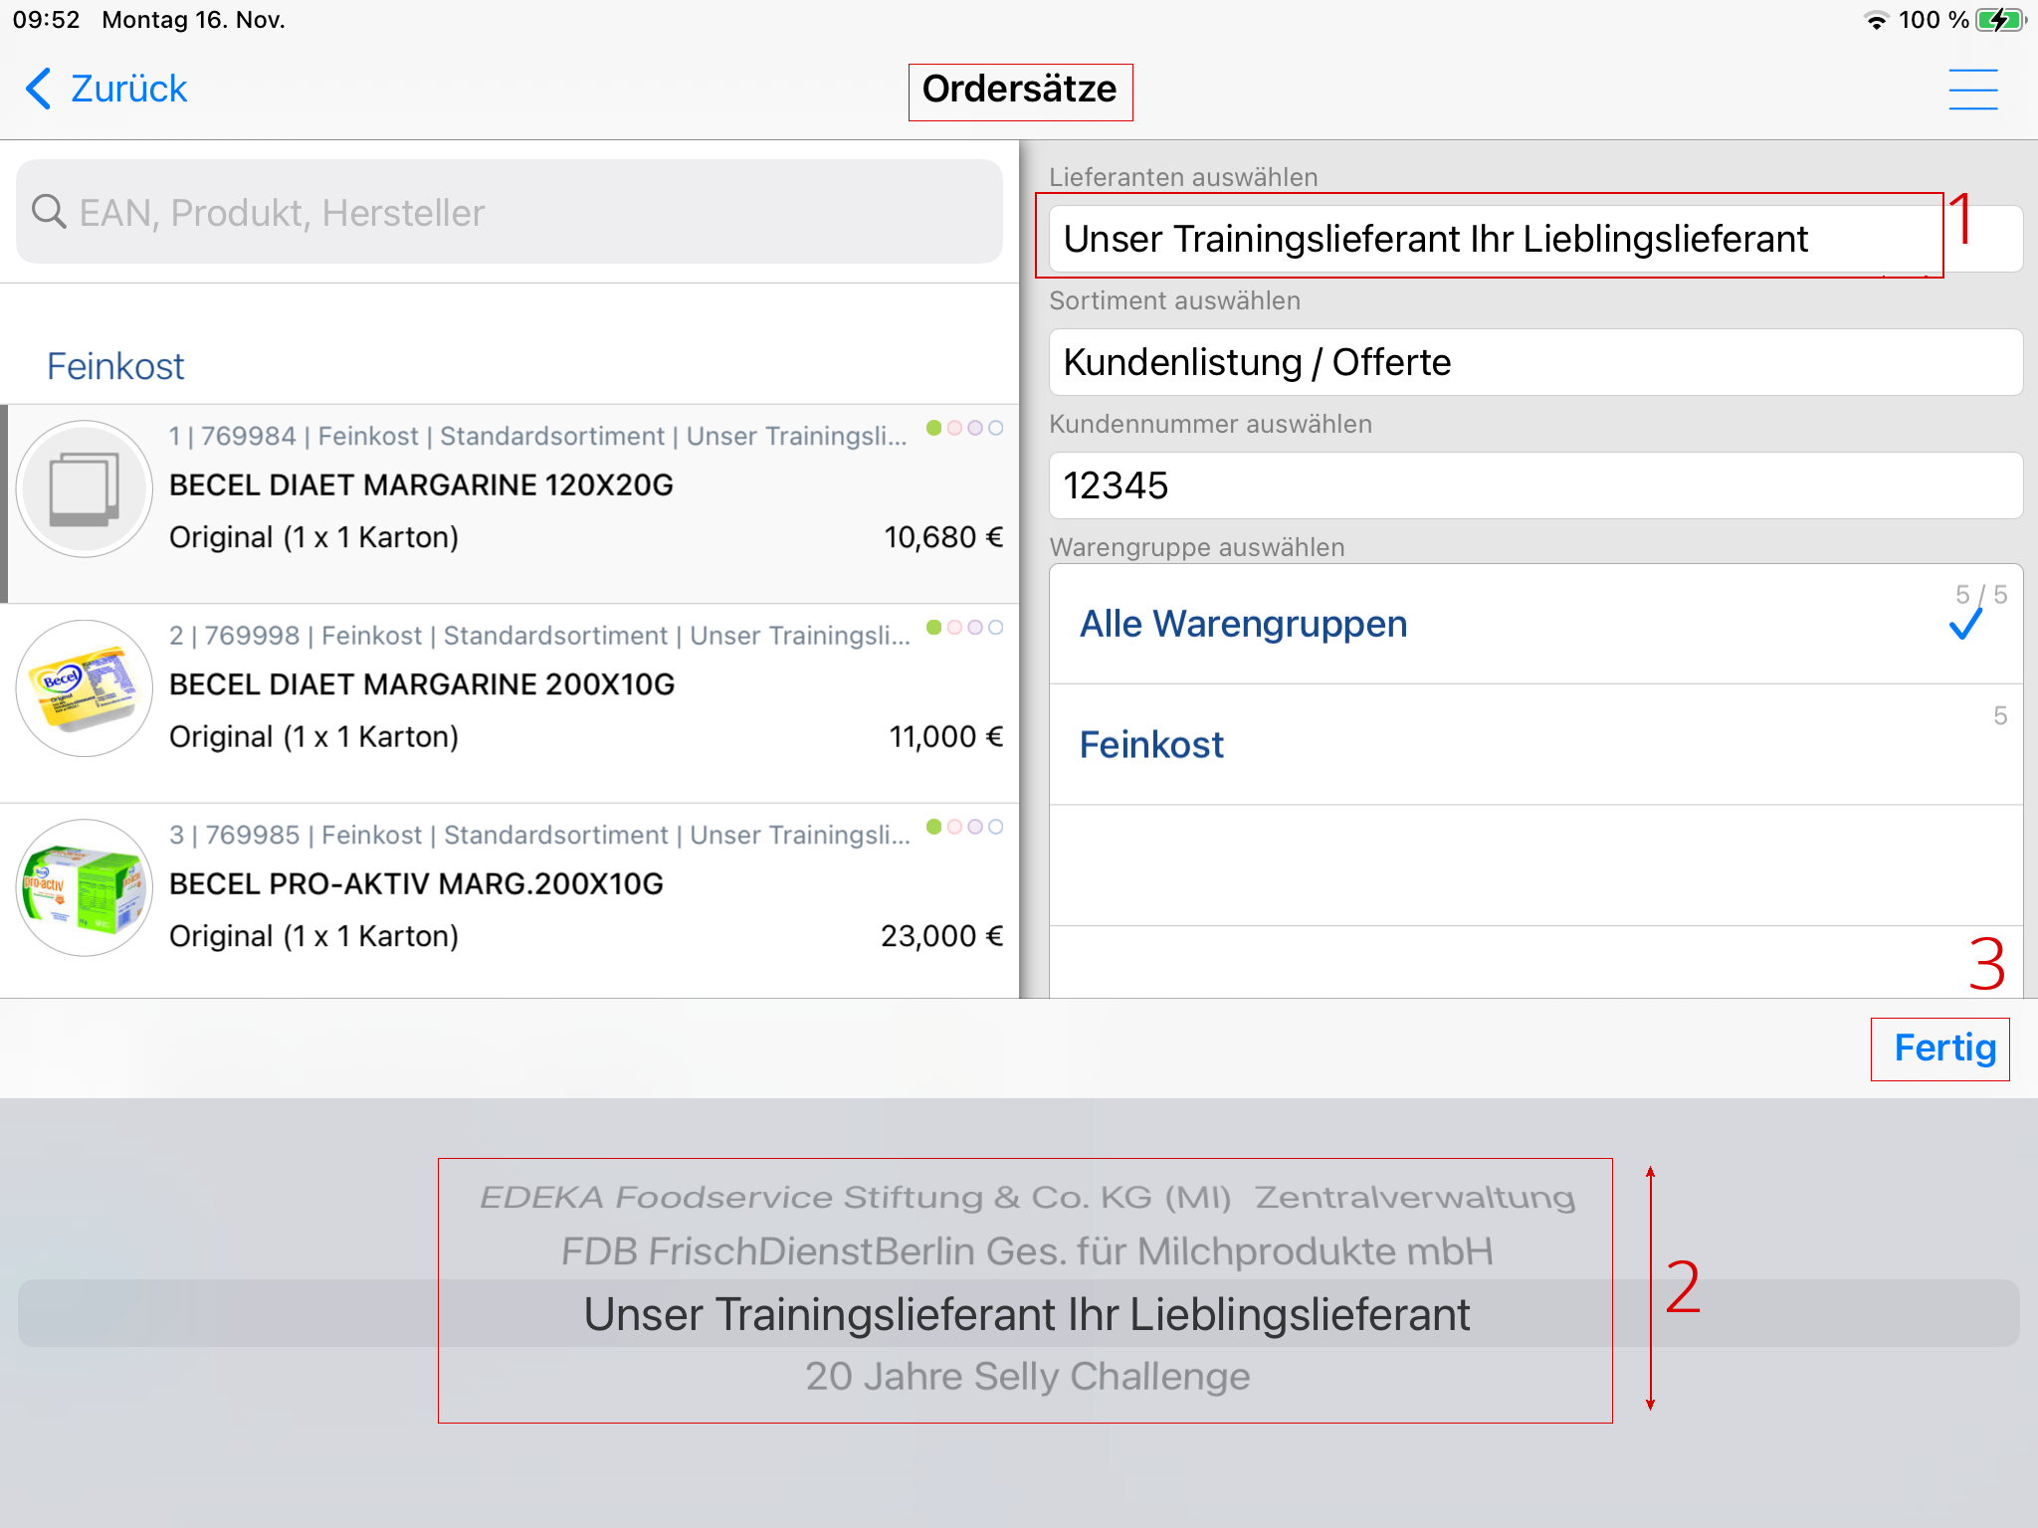Screen dimensions: 2038x1528
Task: Tap placeholder image of Becel Margarine 120X20G
Action: click(x=85, y=488)
